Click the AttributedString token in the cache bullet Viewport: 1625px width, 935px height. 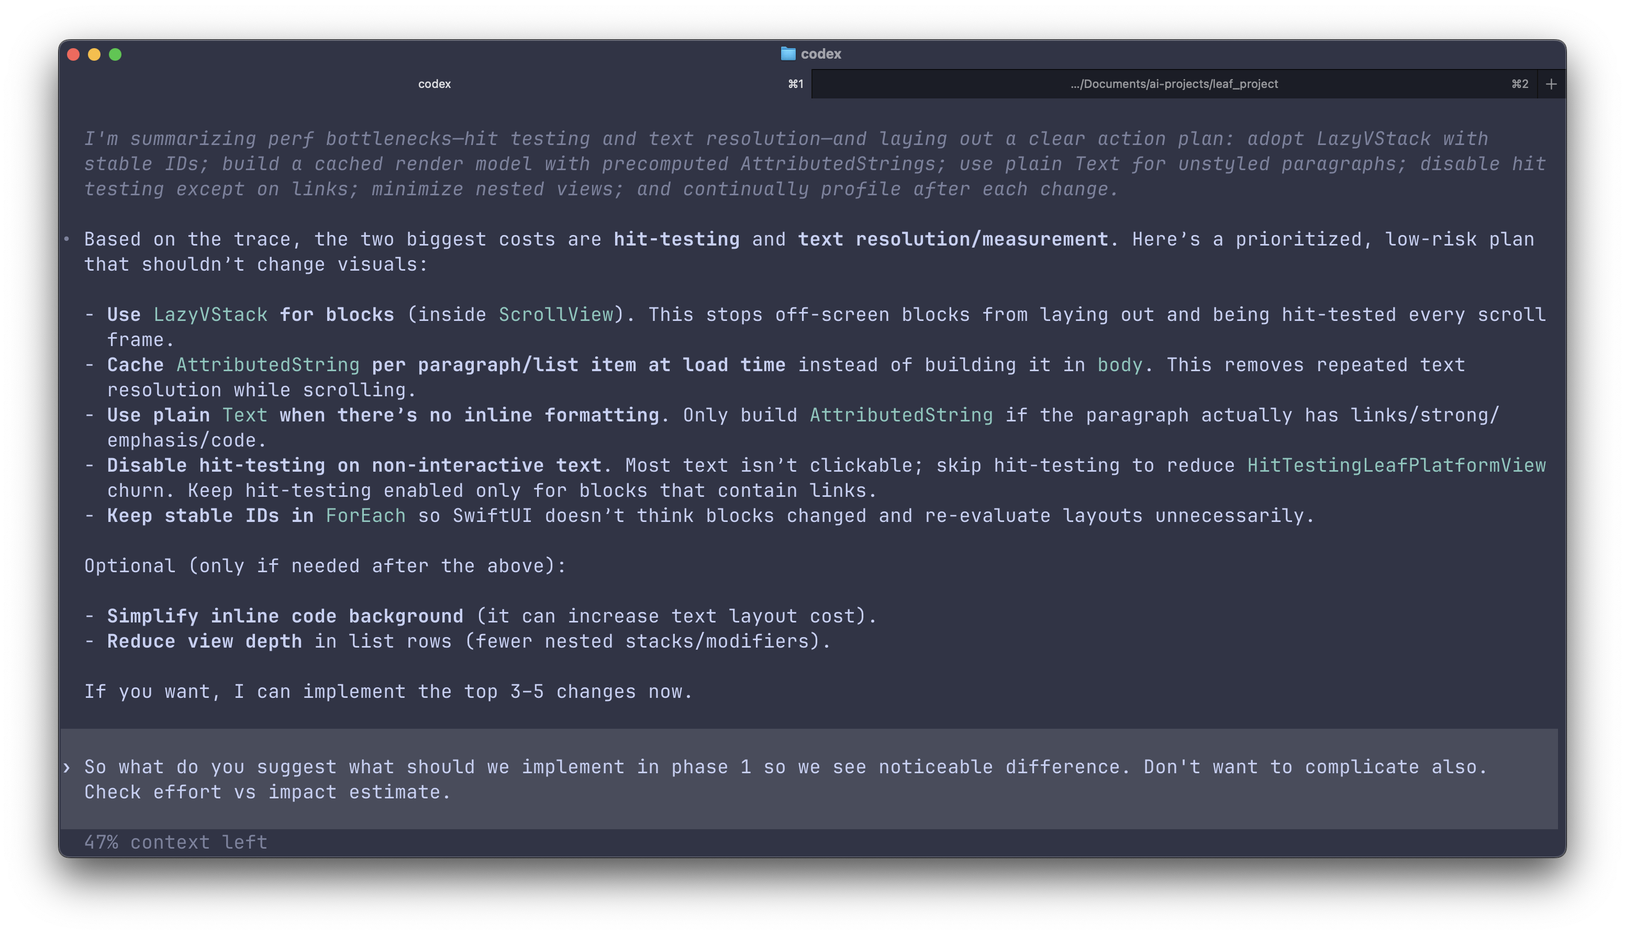(267, 364)
